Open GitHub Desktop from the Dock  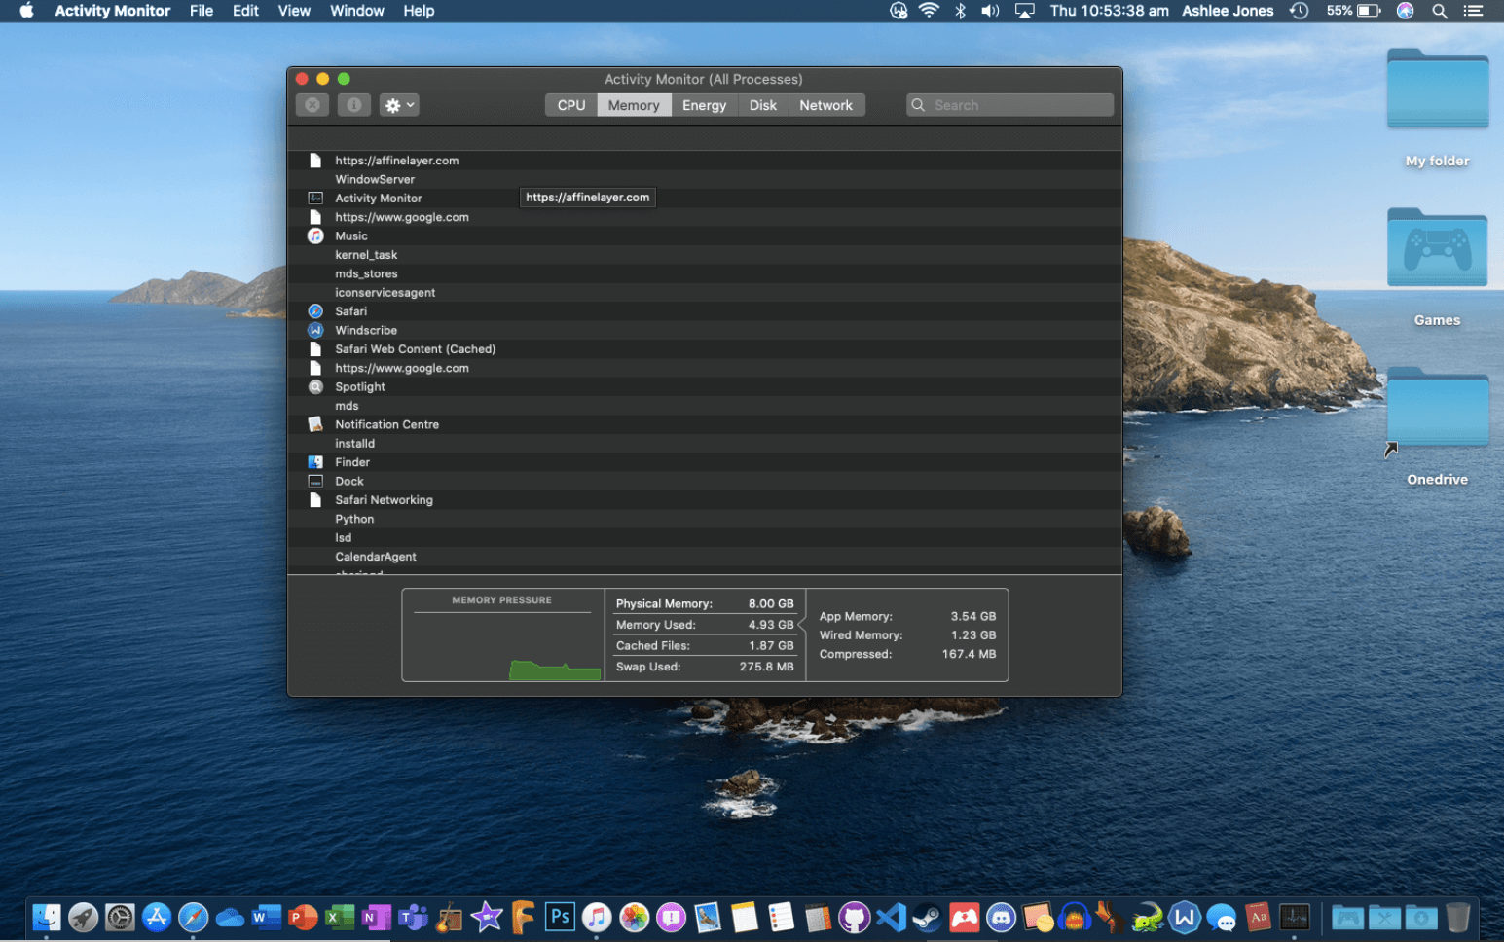coord(854,916)
